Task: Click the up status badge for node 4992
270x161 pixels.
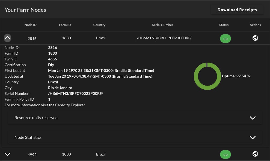Action: [225, 154]
